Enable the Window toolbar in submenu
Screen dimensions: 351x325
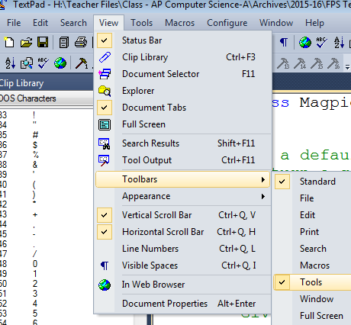[313, 299]
